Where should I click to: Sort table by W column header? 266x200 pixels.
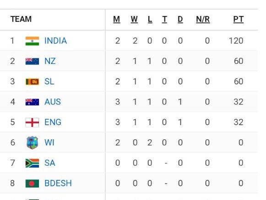[134, 19]
